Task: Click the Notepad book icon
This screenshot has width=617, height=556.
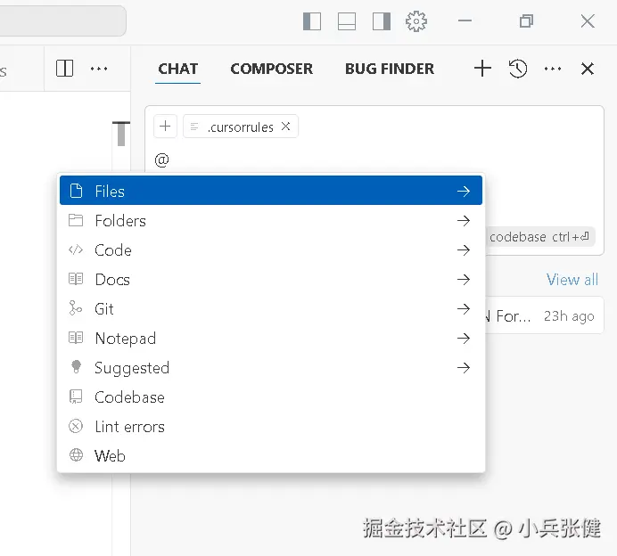Action: click(x=76, y=338)
